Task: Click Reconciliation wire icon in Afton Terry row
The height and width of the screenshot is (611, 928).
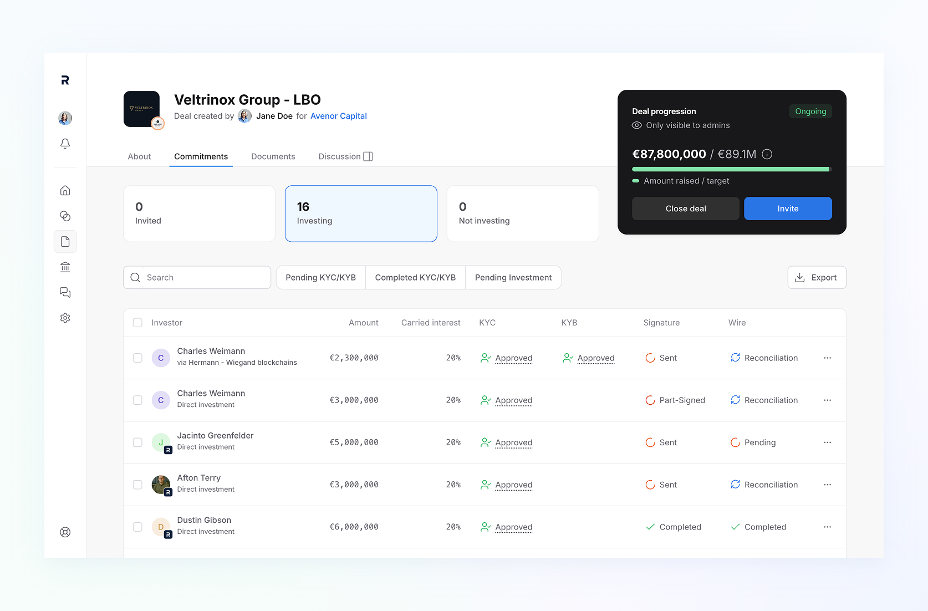Action: click(735, 485)
